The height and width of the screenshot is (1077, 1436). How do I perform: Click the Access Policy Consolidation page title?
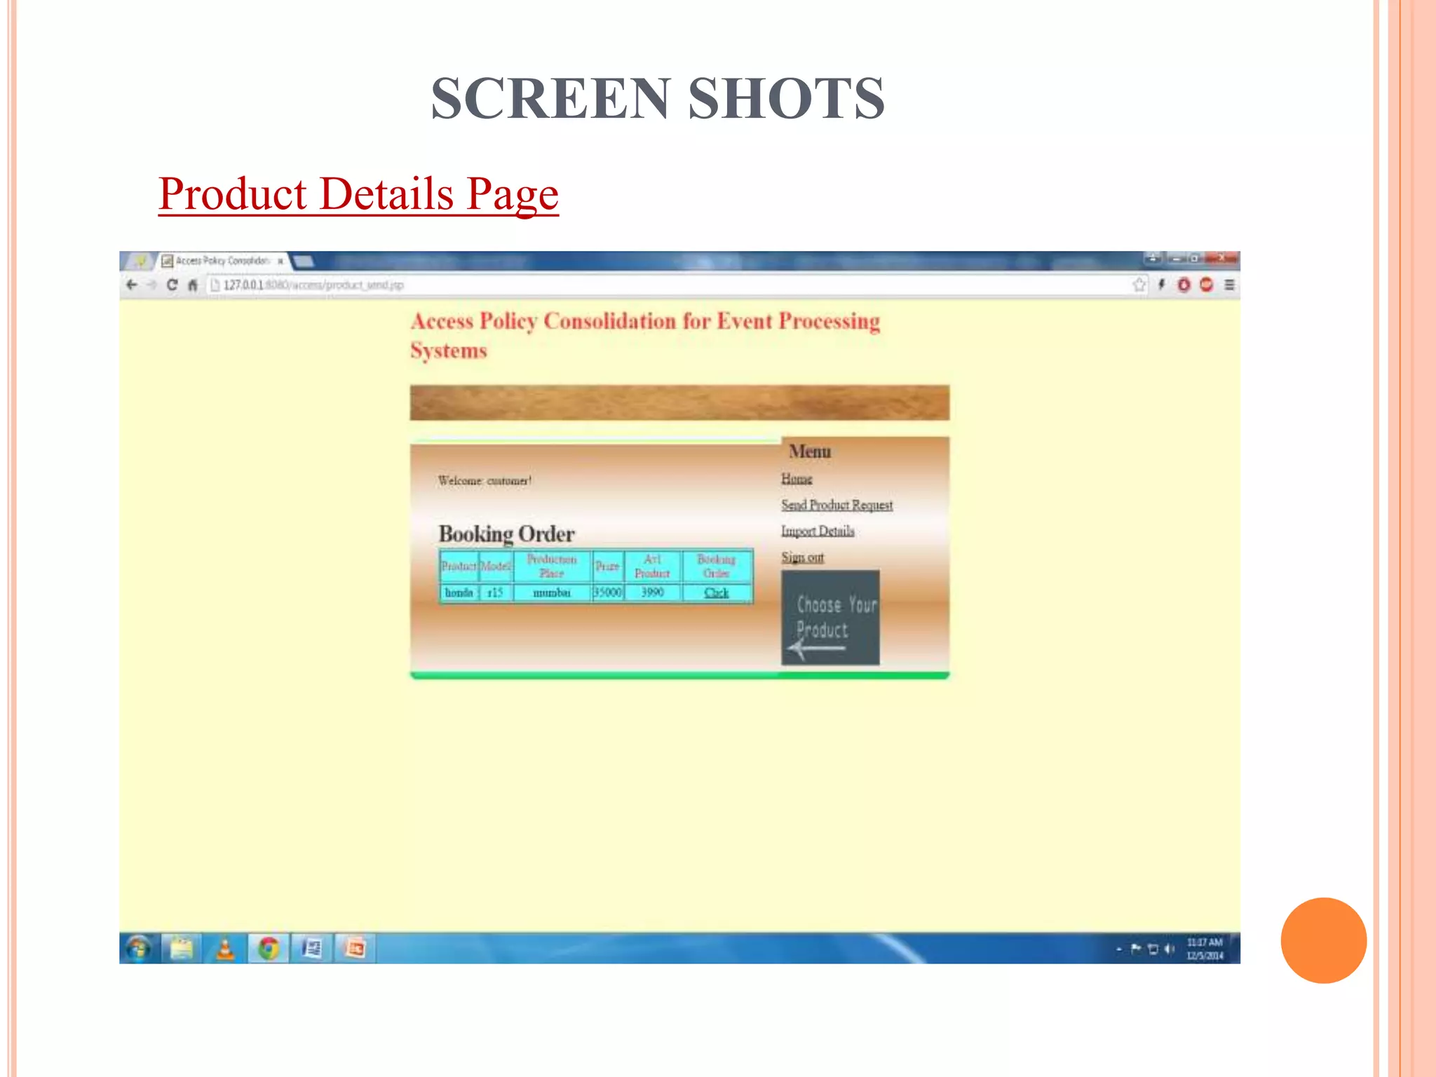644,335
